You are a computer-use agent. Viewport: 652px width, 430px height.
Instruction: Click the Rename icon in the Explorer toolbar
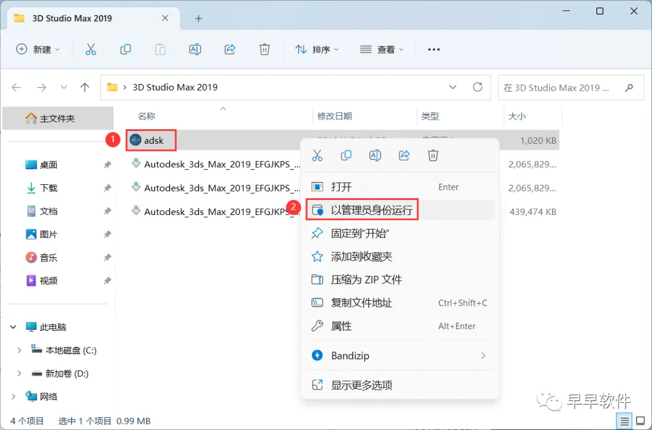coord(195,50)
